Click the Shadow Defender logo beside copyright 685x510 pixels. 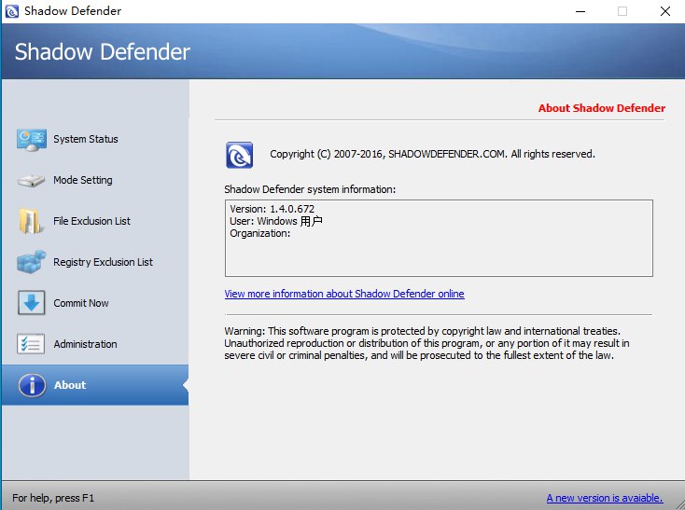[x=240, y=155]
